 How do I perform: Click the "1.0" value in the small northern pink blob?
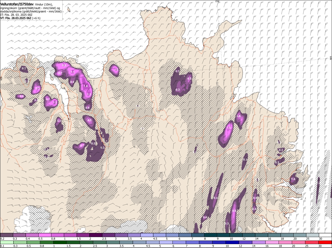point(116,70)
